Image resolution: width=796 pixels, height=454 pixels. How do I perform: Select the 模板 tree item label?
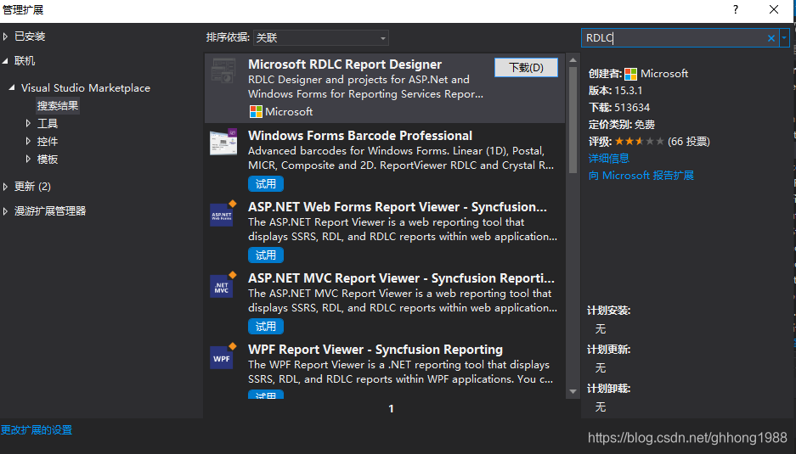coord(48,160)
